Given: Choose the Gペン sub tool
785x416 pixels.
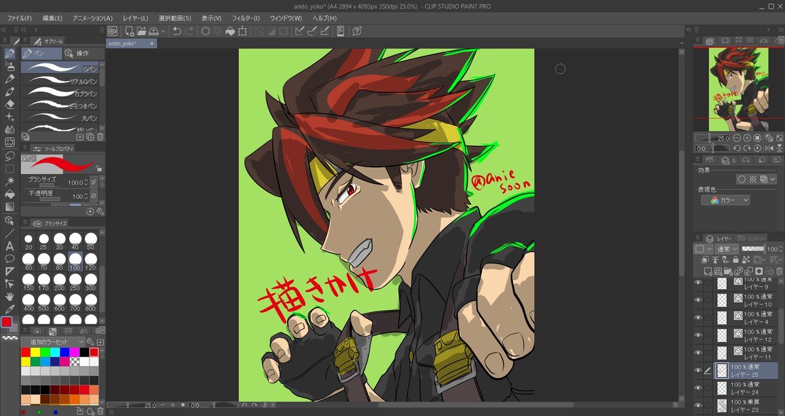Looking at the screenshot, I should pyautogui.click(x=60, y=68).
